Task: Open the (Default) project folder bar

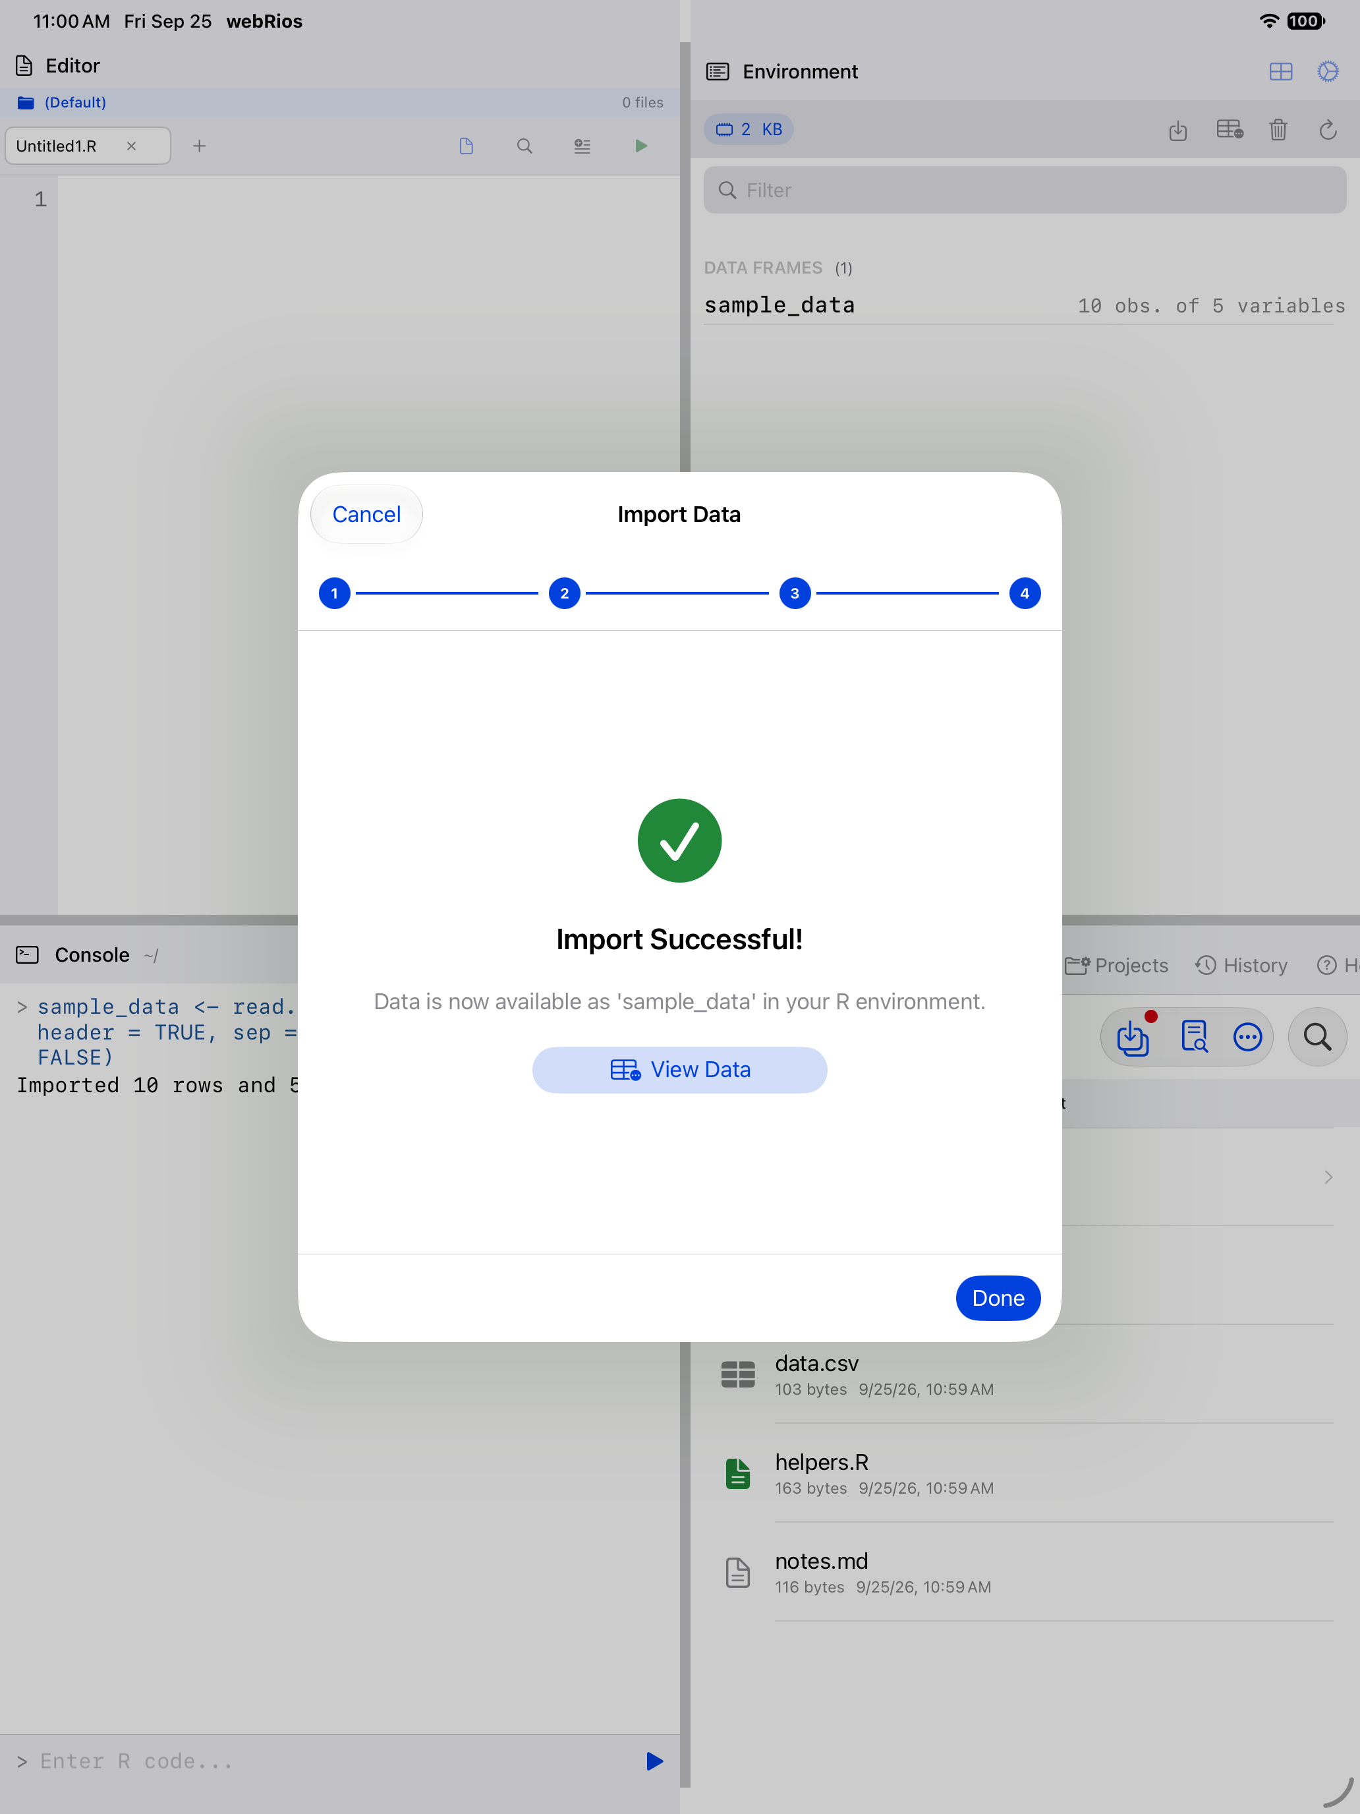Action: [339, 103]
